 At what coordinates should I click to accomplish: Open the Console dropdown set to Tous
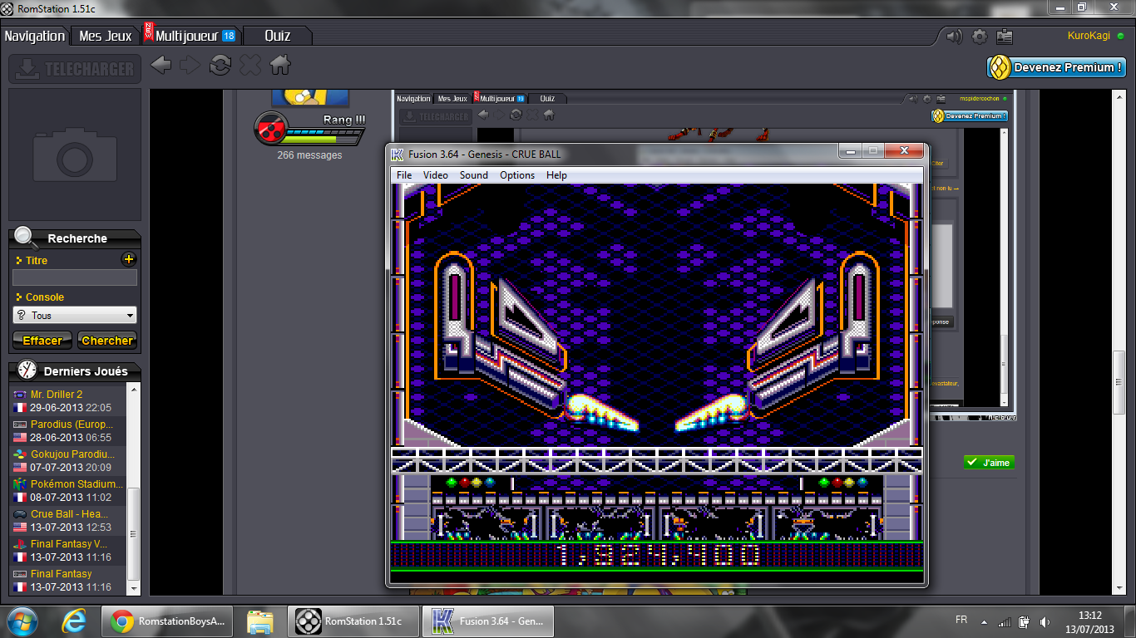75,315
